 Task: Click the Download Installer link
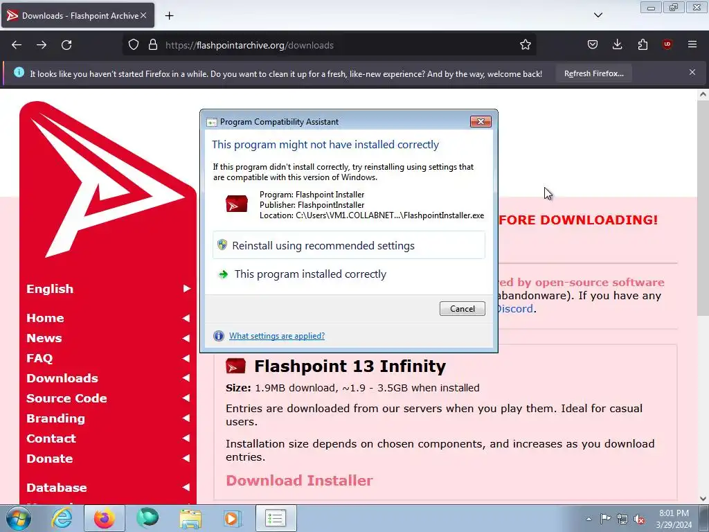coord(299,481)
